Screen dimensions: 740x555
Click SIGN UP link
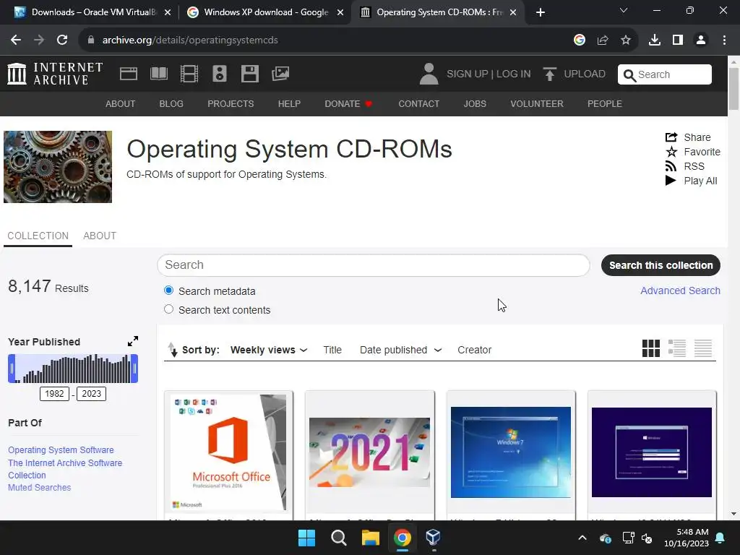coord(468,74)
